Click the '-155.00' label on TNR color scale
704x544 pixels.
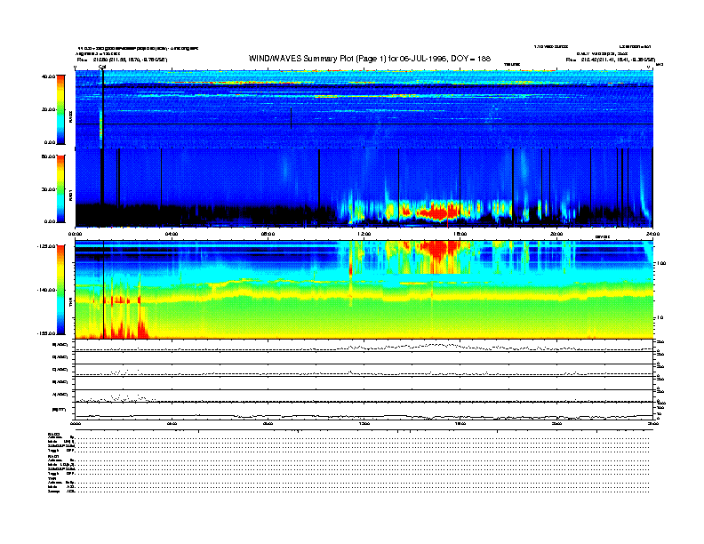[47, 333]
